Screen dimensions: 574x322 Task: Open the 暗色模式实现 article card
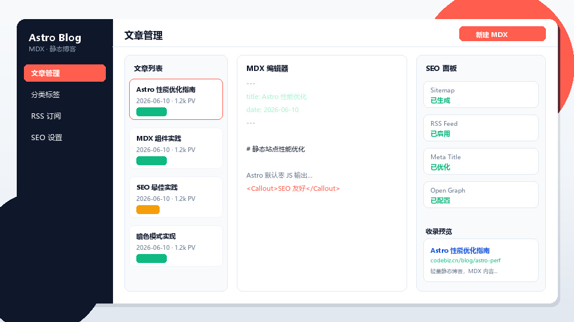tap(176, 246)
